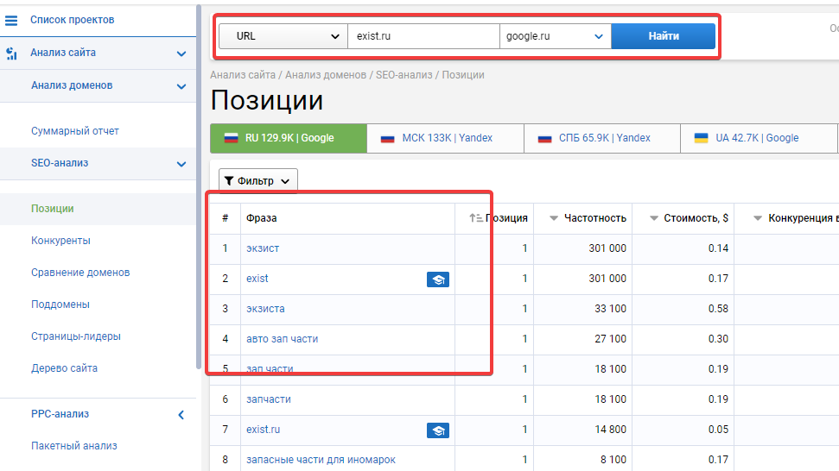This screenshot has width=839, height=471.
Task: Expand the PPC-анализ section chevron
Action: click(x=181, y=415)
